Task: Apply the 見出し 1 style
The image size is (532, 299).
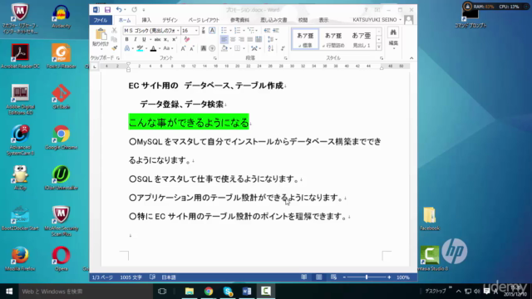Action: 362,39
